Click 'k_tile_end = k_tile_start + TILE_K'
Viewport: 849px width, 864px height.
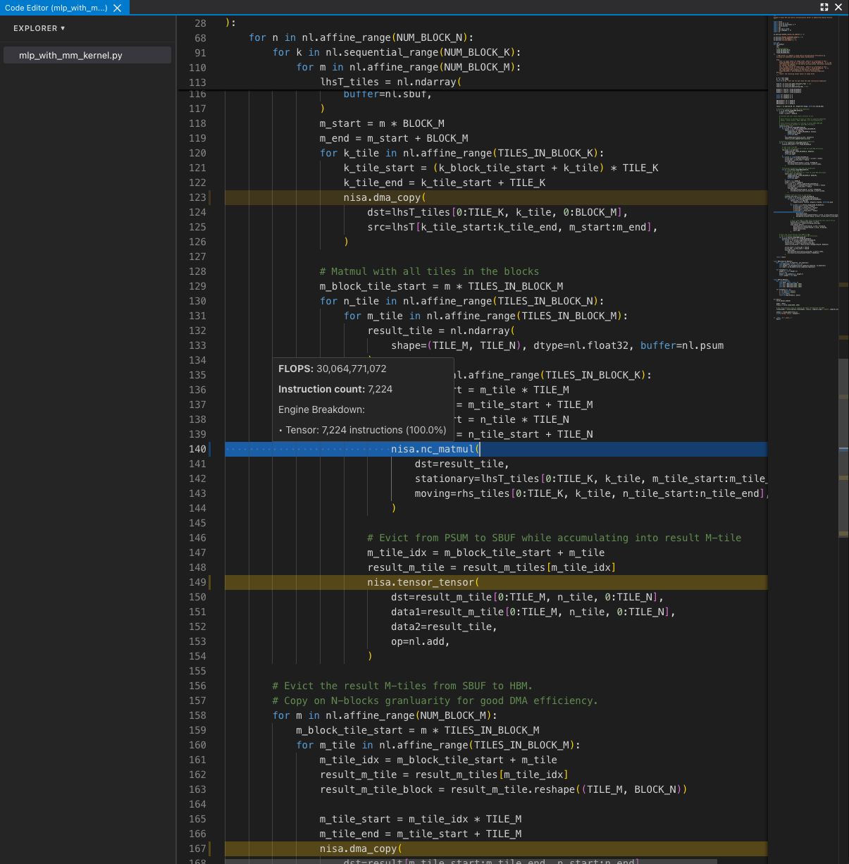(x=445, y=183)
